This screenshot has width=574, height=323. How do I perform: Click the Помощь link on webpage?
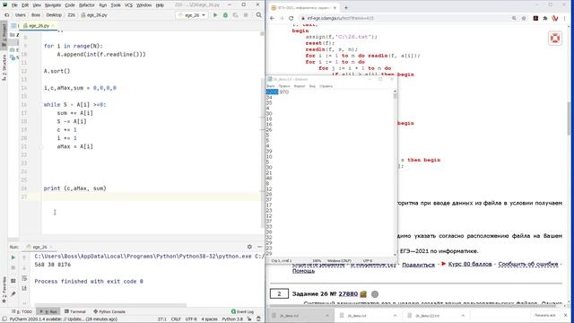coord(303,271)
